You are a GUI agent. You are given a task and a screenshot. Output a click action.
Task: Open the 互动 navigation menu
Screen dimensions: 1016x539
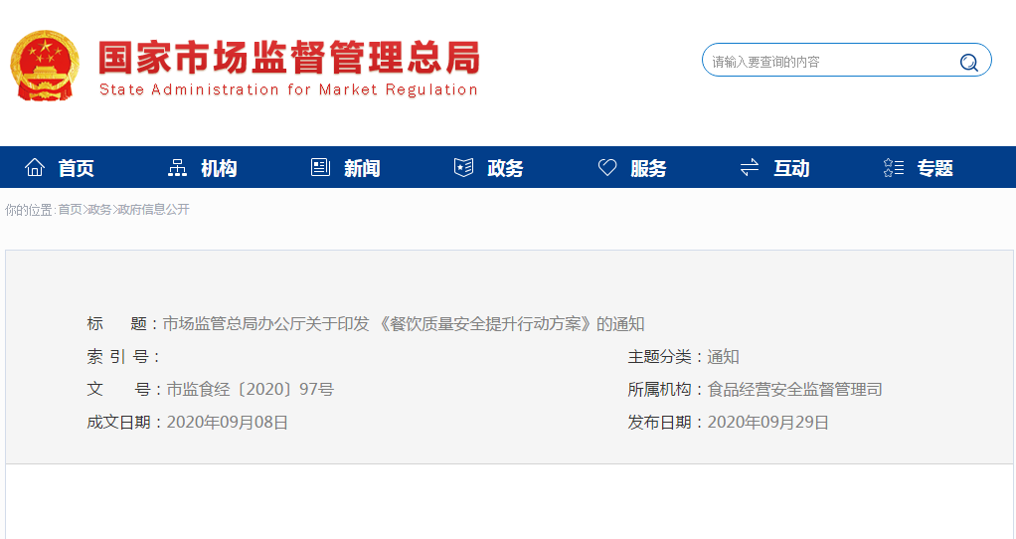[x=791, y=168]
